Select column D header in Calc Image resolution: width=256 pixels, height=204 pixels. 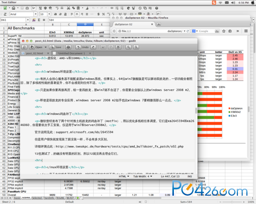click(x=85, y=25)
